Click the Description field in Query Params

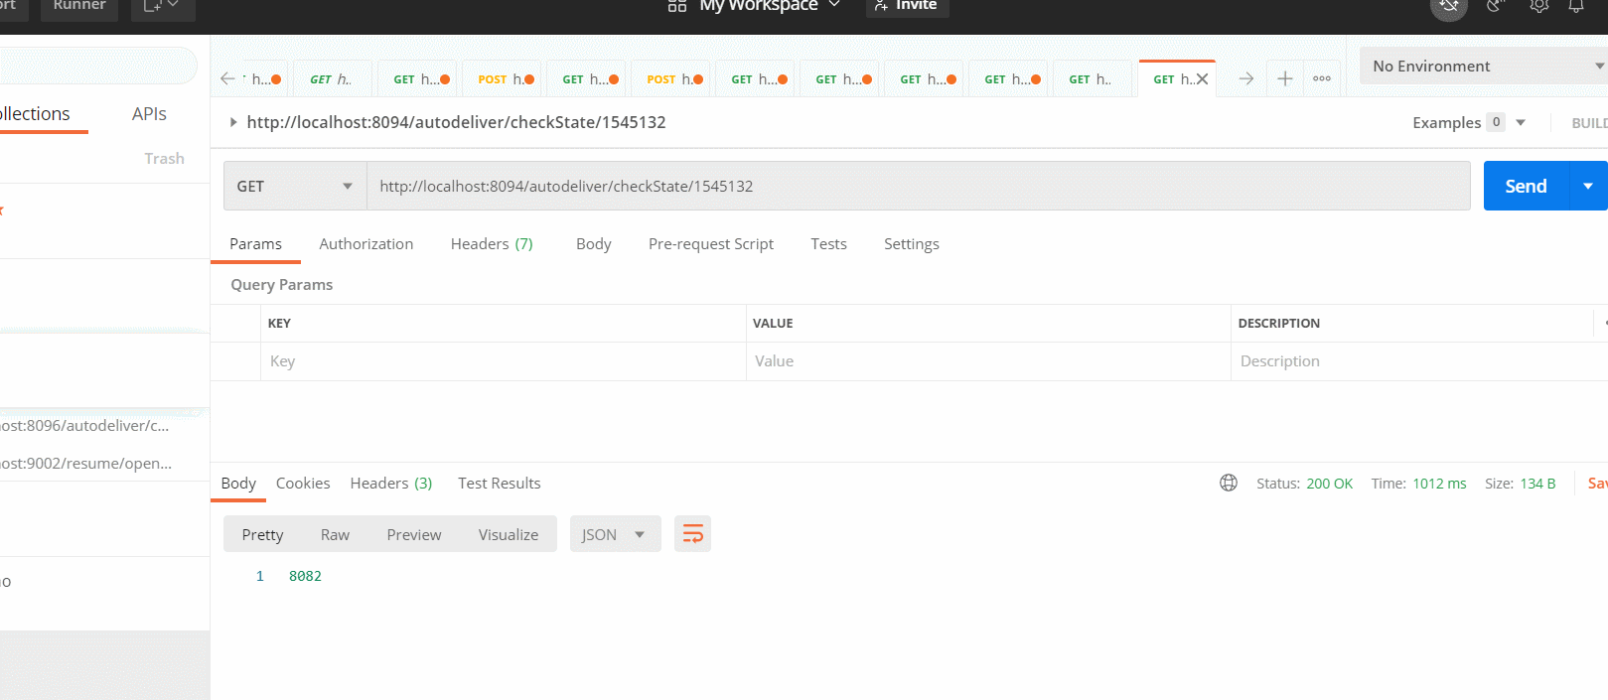tap(1419, 361)
